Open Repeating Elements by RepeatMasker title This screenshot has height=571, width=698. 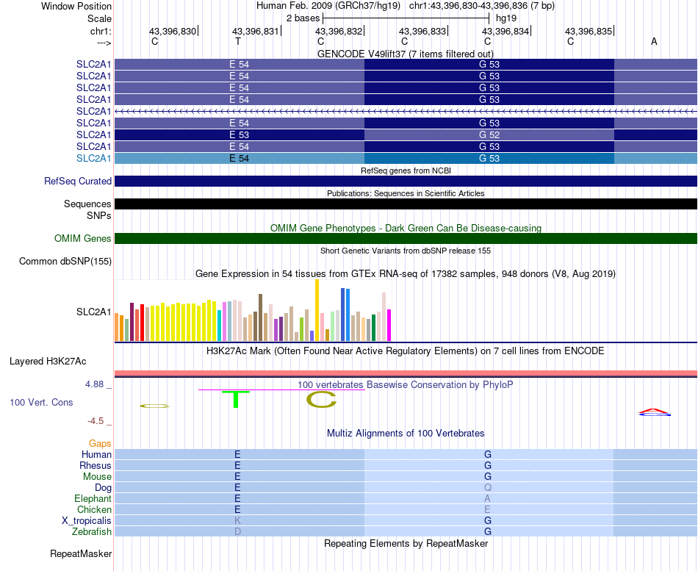(406, 543)
